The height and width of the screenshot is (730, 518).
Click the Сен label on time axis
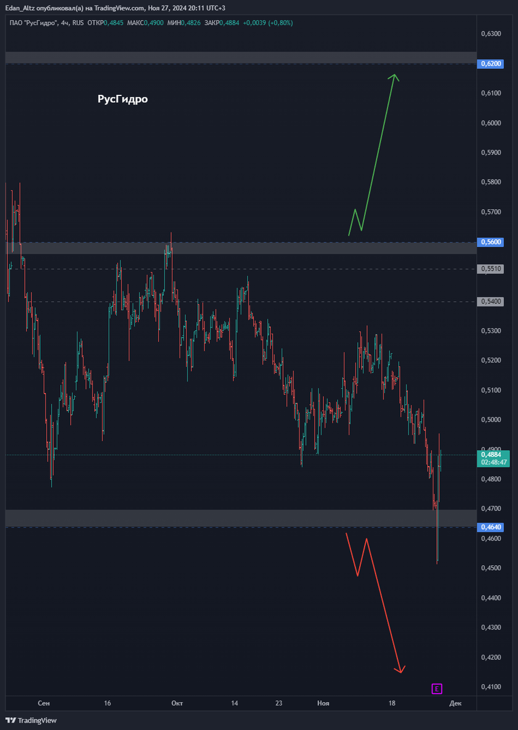(44, 703)
